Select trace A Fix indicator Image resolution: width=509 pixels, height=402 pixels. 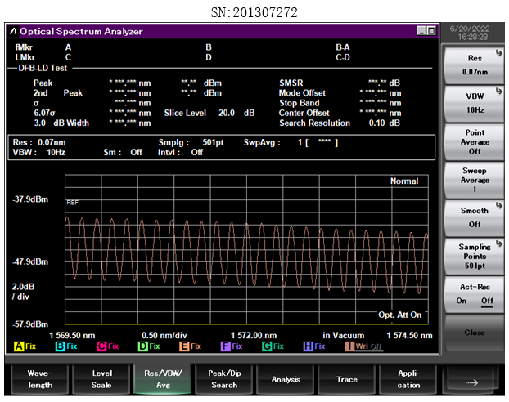pos(24,346)
